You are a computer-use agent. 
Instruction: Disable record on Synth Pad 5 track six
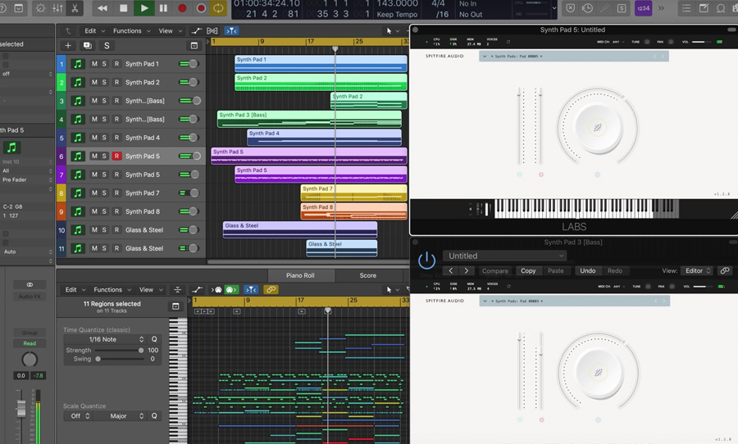click(x=116, y=156)
